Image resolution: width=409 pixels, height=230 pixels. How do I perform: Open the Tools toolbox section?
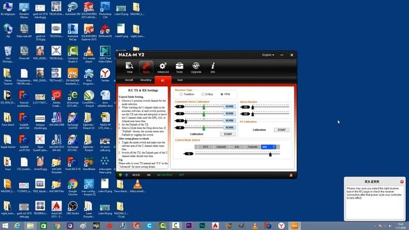(180, 68)
